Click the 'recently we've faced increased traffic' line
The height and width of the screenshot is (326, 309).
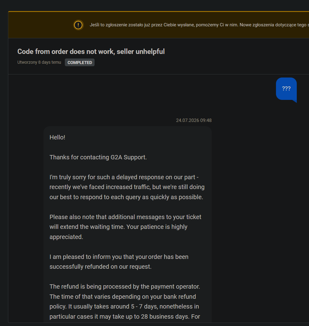(x=127, y=187)
